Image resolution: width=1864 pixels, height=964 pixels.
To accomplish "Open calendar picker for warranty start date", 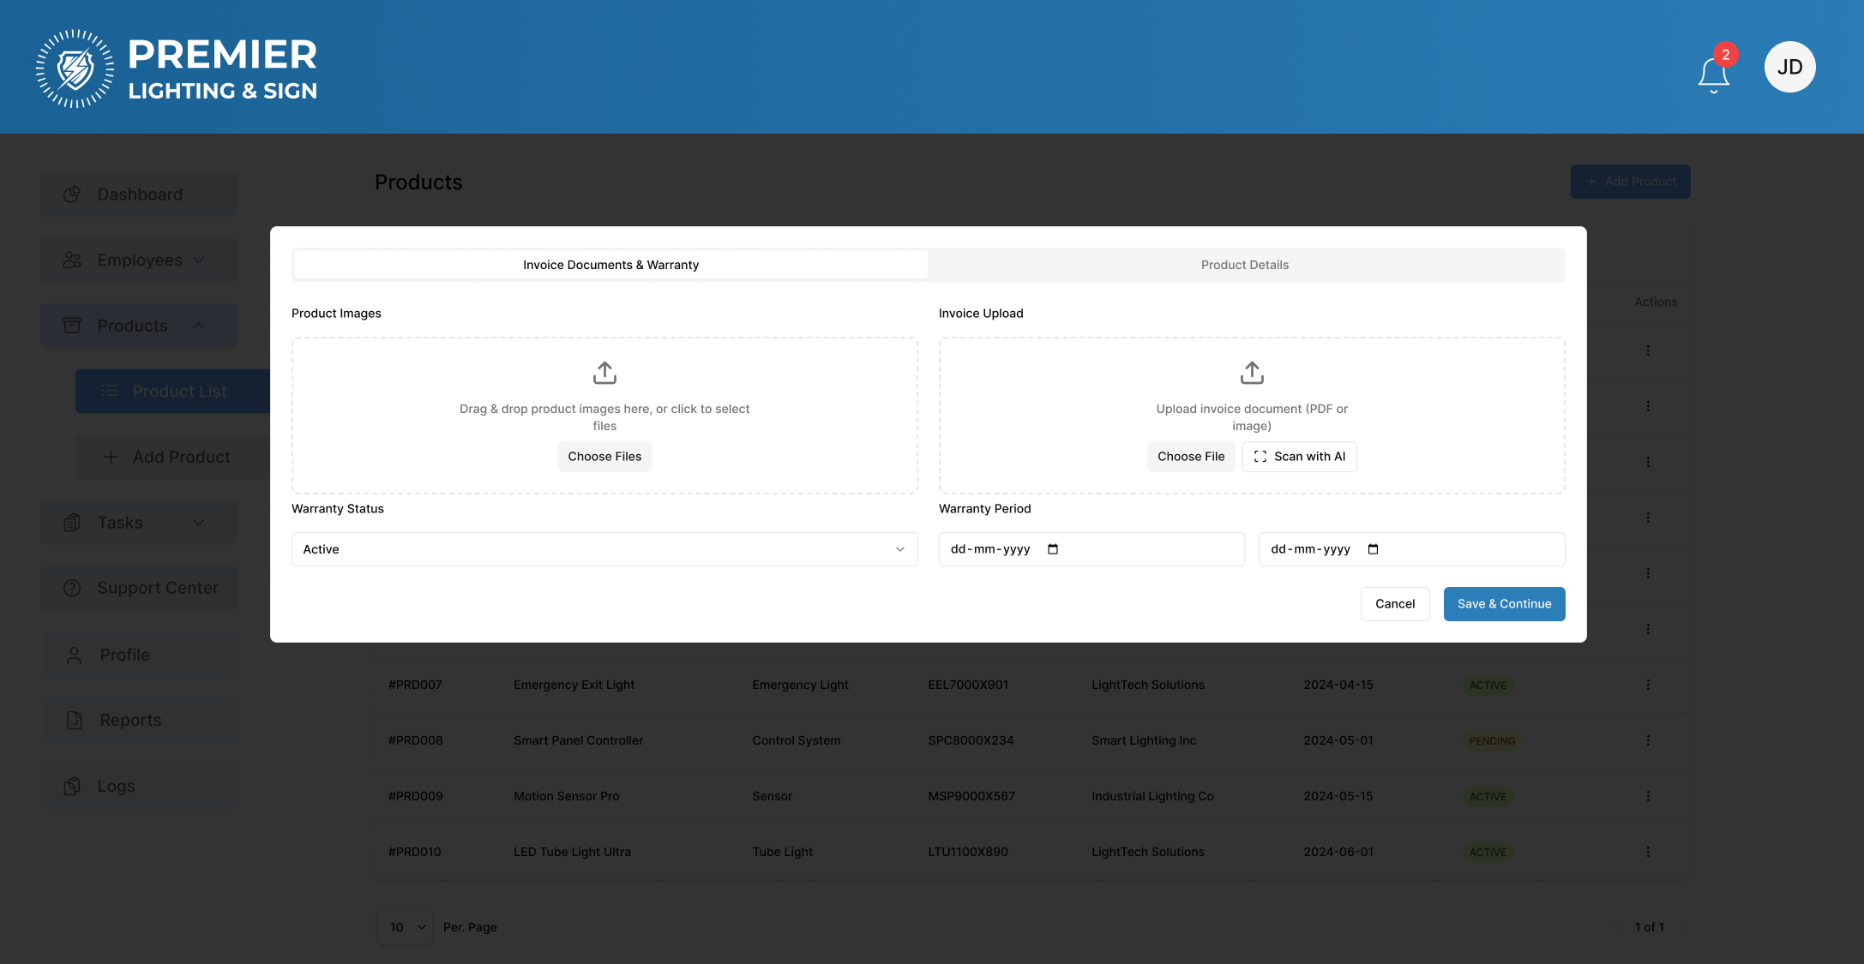I will [x=1053, y=549].
